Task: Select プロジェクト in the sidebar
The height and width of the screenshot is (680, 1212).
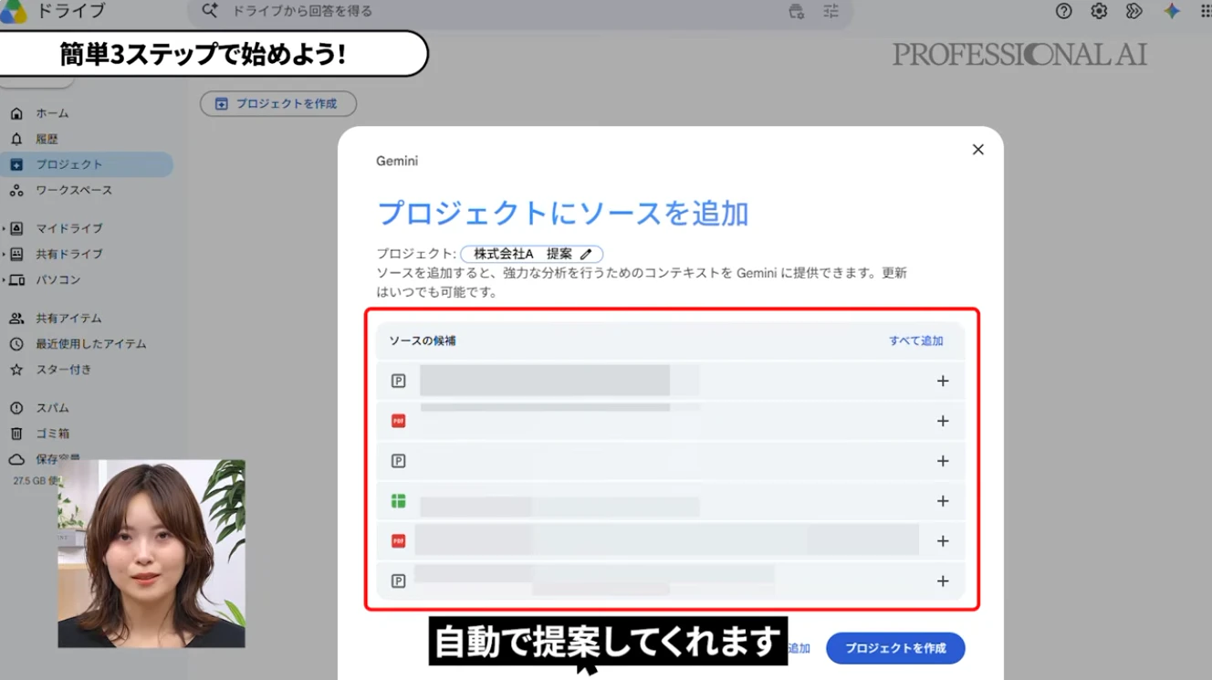Action: [x=87, y=164]
